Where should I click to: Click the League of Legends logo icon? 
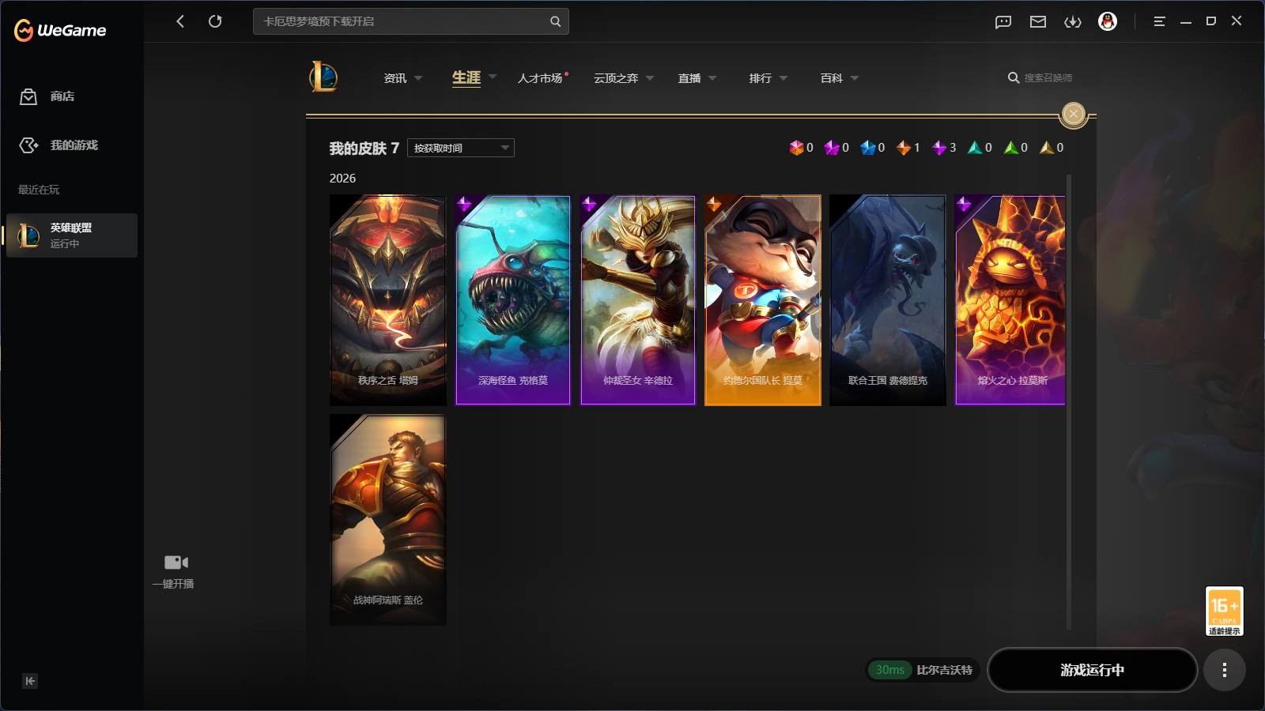323,77
